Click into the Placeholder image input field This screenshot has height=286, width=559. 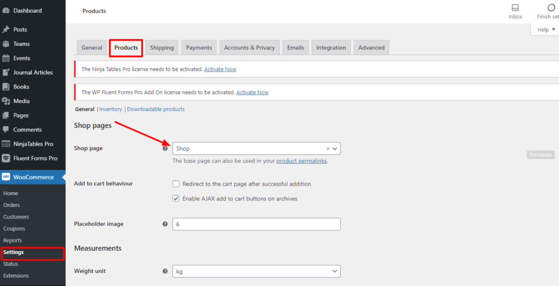[x=256, y=224]
